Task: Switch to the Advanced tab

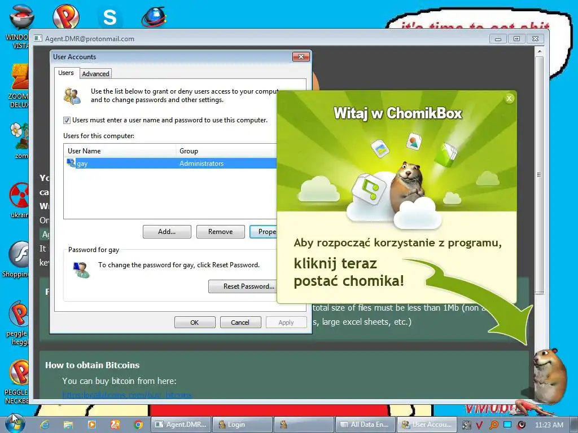Action: pyautogui.click(x=95, y=74)
